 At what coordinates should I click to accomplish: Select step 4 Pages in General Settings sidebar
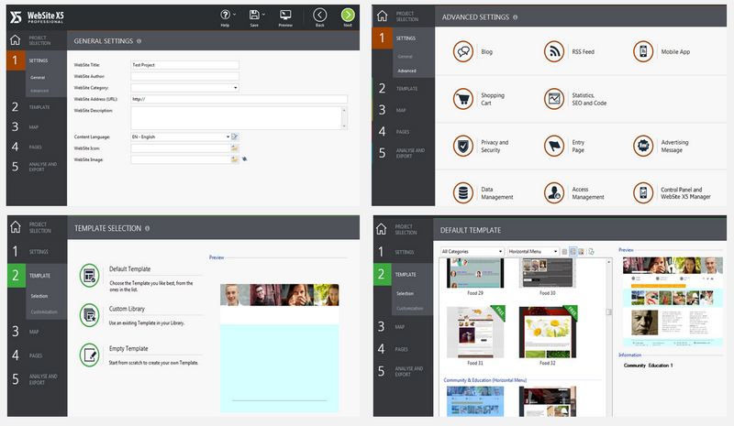click(x=37, y=147)
